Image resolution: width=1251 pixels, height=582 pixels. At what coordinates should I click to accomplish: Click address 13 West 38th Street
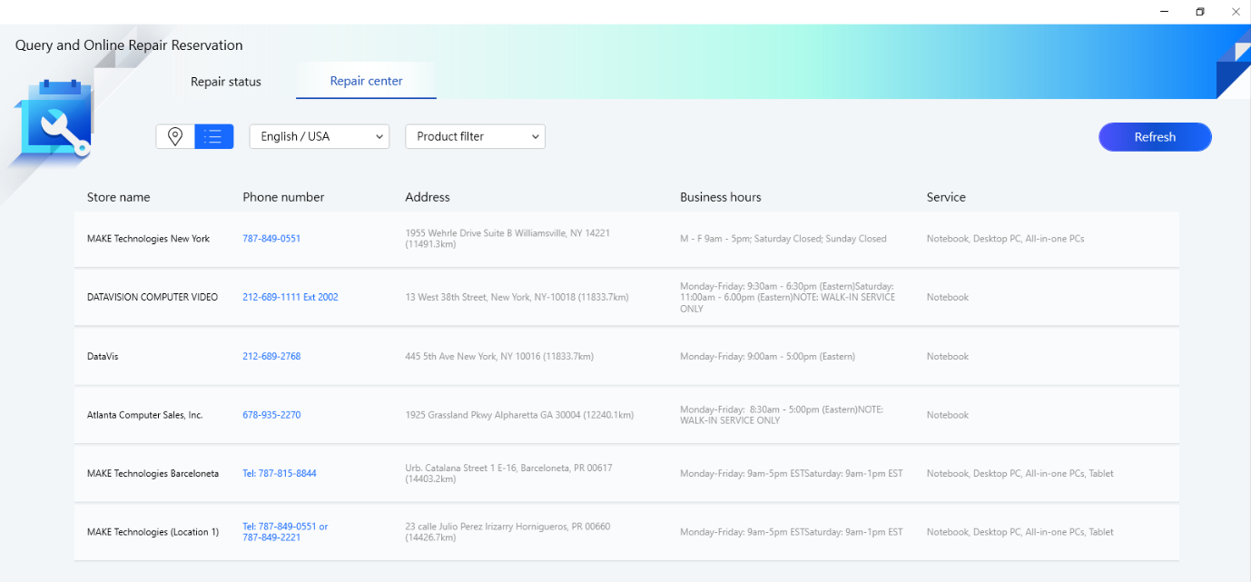pyautogui.click(x=517, y=297)
